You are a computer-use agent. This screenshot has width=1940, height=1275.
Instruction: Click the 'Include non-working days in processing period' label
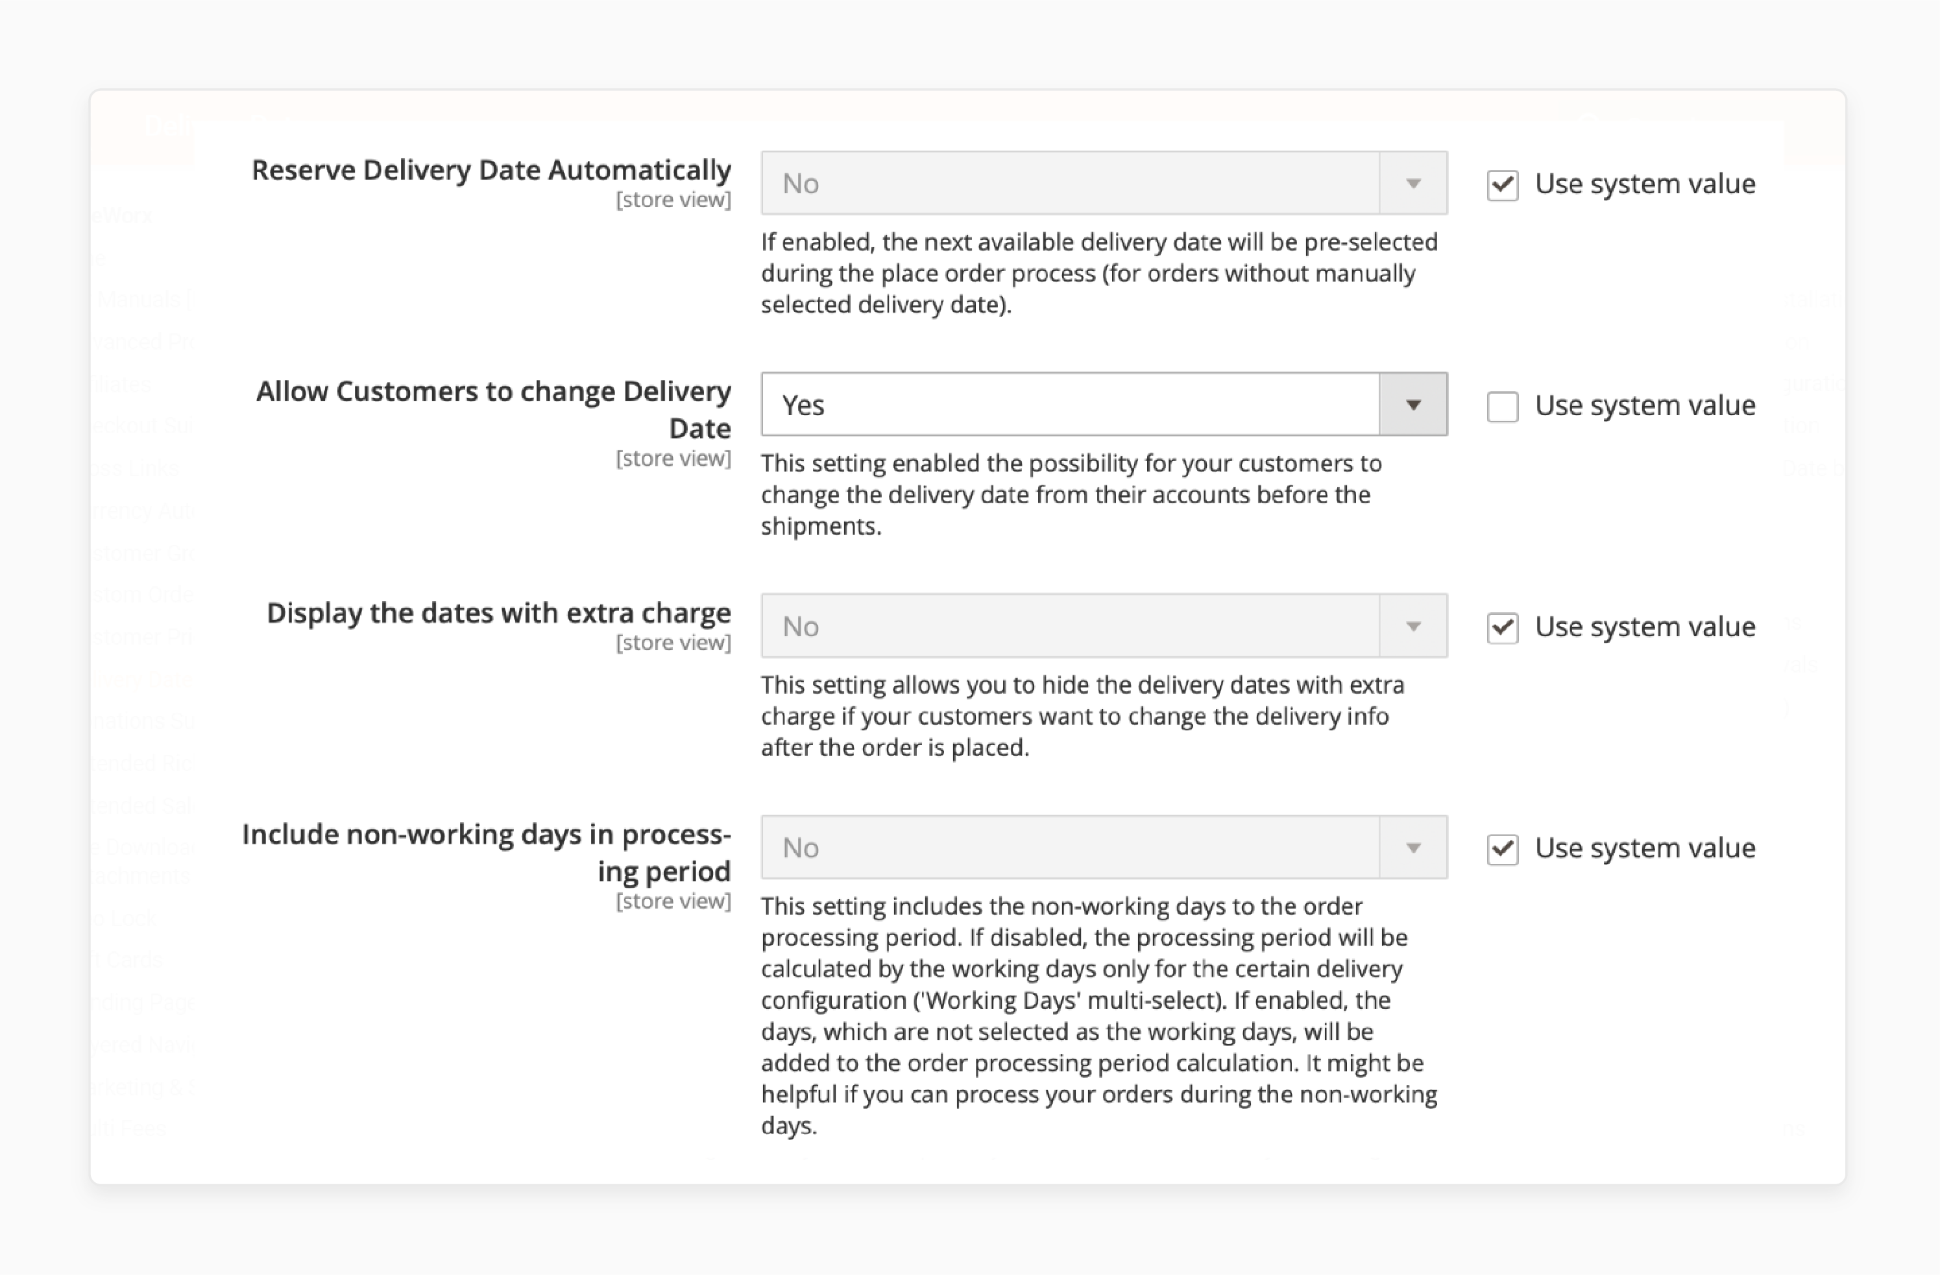click(x=487, y=853)
